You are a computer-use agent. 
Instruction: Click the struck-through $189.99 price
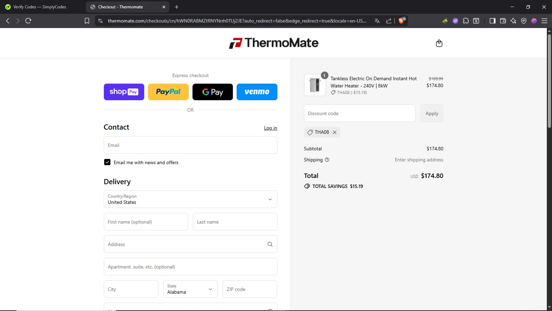436,79
